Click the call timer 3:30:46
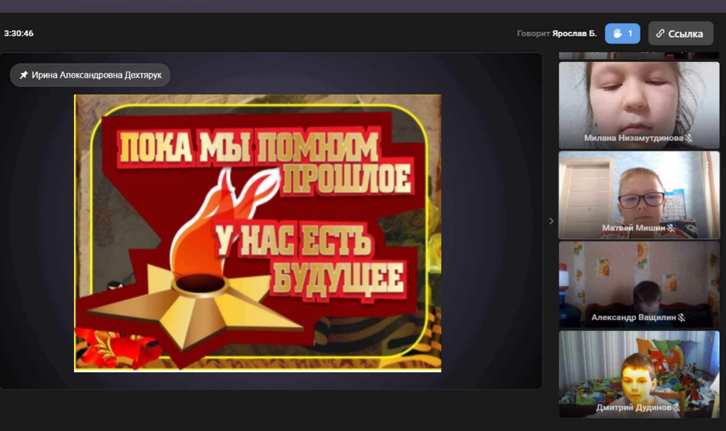726x431 pixels. tap(19, 33)
